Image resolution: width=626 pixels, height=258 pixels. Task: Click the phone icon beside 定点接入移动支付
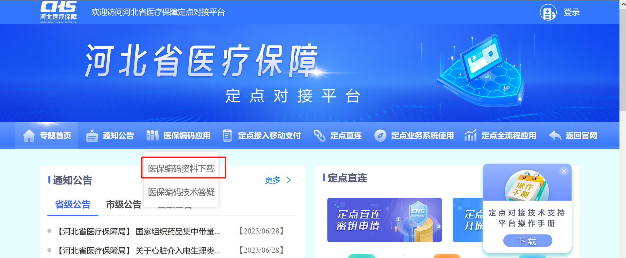[227, 136]
